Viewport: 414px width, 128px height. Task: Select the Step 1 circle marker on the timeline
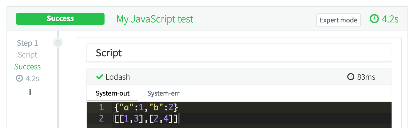(x=58, y=43)
